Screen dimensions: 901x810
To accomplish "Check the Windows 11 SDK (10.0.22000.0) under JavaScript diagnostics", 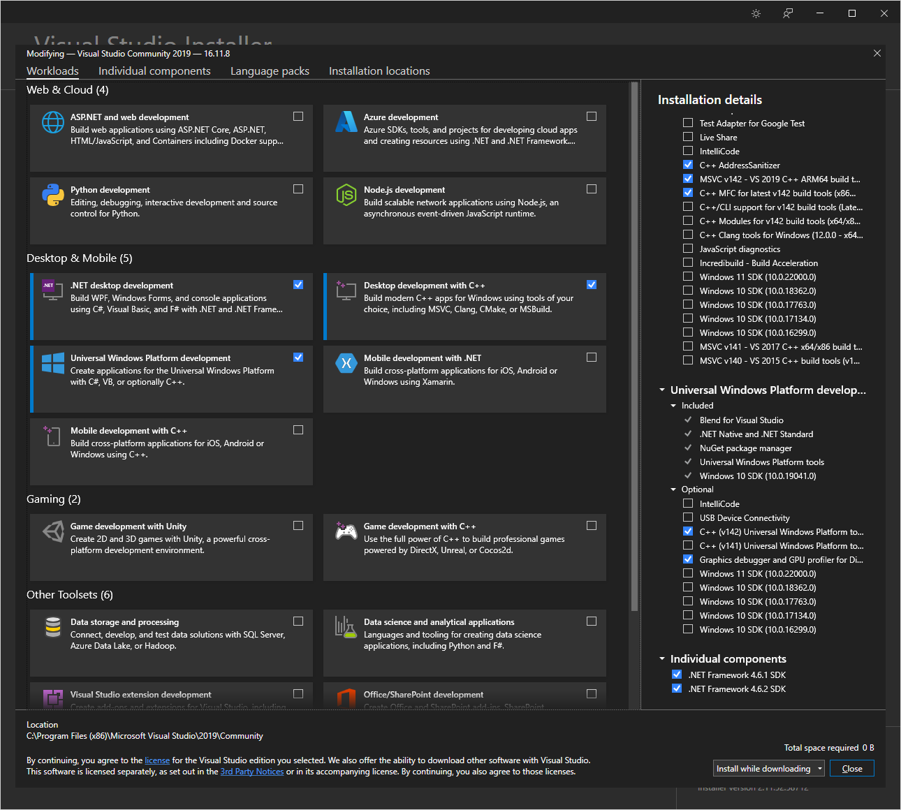I will click(x=688, y=277).
